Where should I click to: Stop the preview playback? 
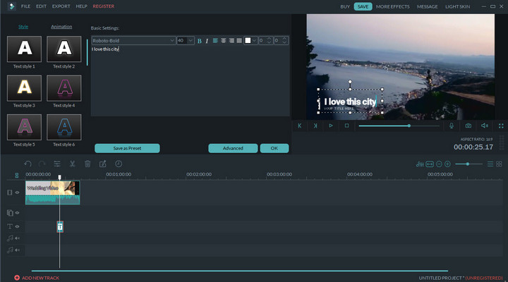(x=346, y=125)
